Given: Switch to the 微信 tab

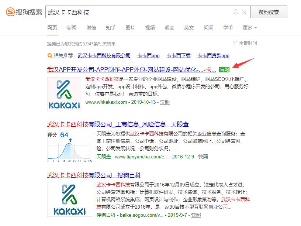Looking at the screenshot, I should (91, 28).
